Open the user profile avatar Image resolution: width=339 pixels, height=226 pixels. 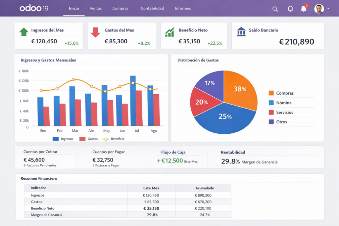319,9
